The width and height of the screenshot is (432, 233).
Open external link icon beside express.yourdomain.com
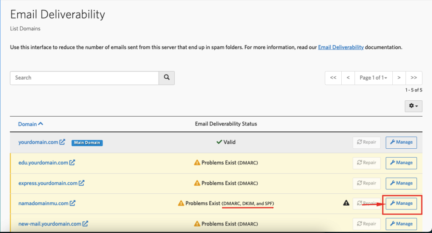pyautogui.click(x=81, y=183)
